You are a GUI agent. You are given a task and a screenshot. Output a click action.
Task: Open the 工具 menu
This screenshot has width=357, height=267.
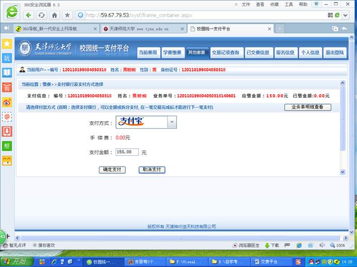tap(289, 5)
